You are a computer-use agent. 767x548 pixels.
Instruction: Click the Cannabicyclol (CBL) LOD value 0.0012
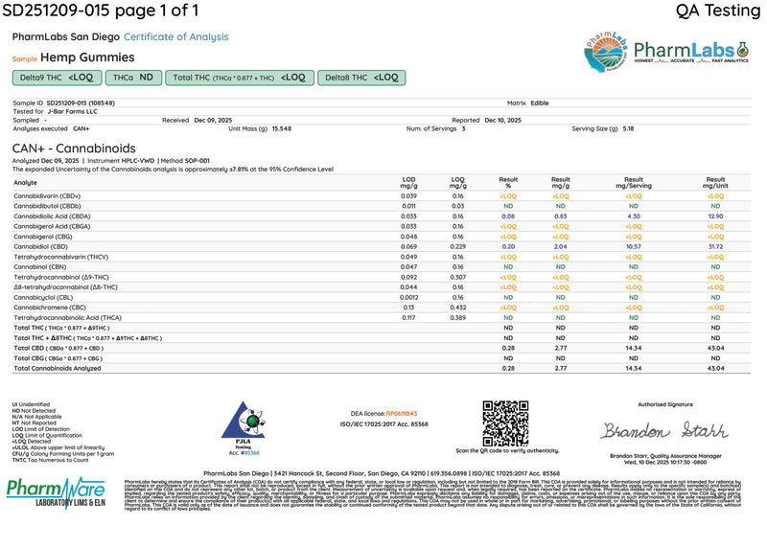pyautogui.click(x=409, y=298)
